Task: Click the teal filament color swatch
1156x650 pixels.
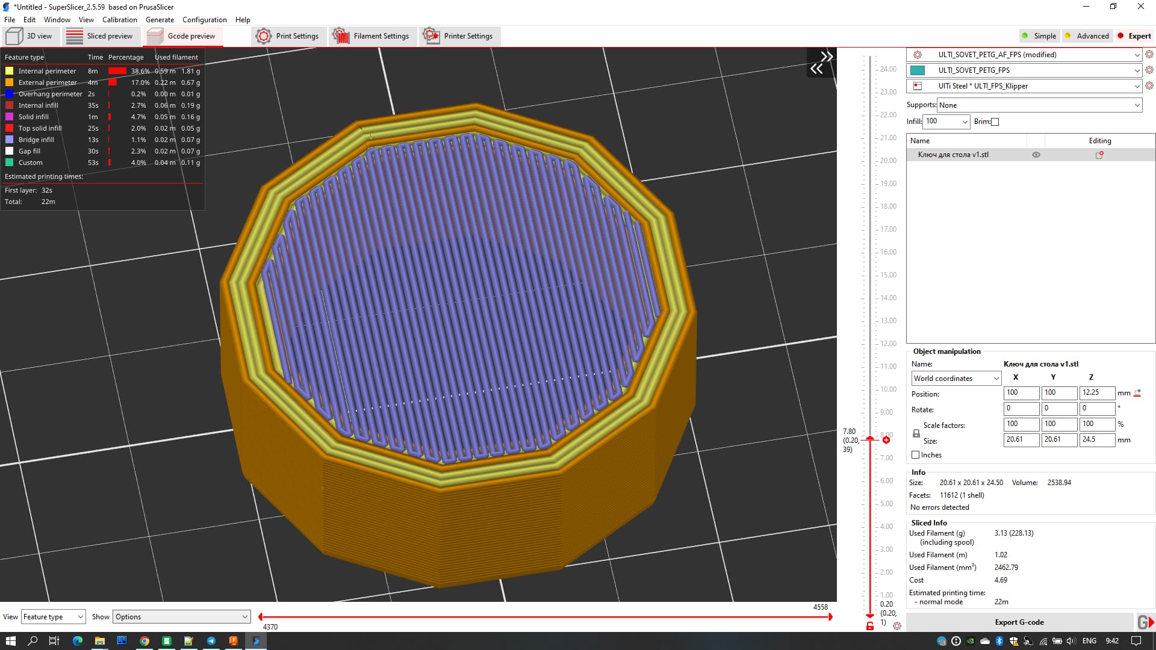Action: 917,70
